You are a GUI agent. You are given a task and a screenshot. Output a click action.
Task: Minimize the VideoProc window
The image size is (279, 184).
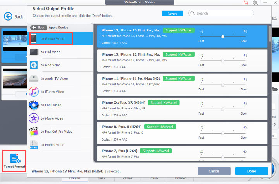click(265, 3)
